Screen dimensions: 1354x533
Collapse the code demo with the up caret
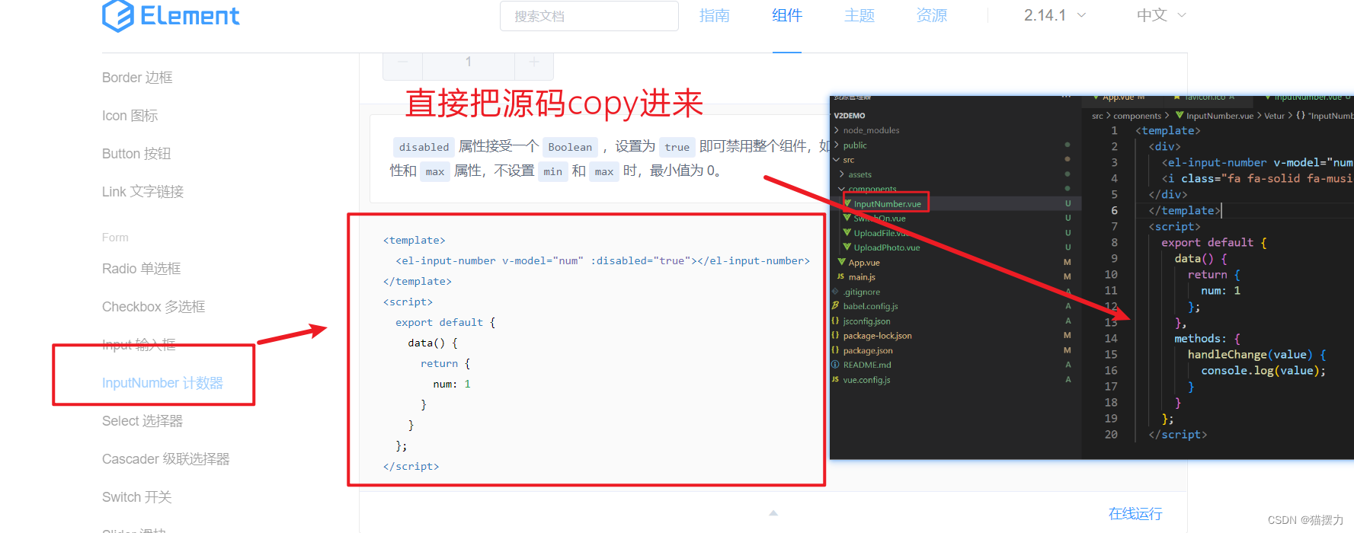tap(773, 513)
